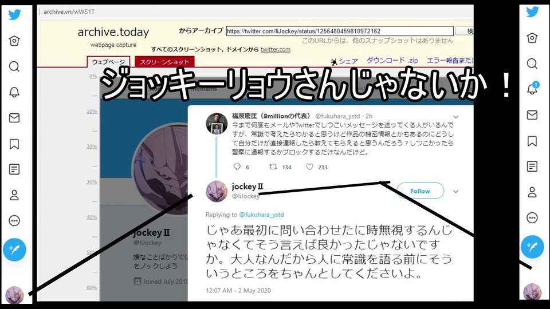
Task: Click the retweet icon showing 134
Action: tap(273, 167)
